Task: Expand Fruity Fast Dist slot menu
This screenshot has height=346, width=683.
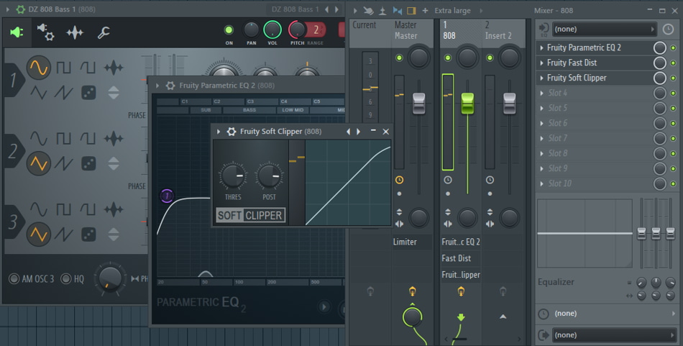Action: point(541,63)
